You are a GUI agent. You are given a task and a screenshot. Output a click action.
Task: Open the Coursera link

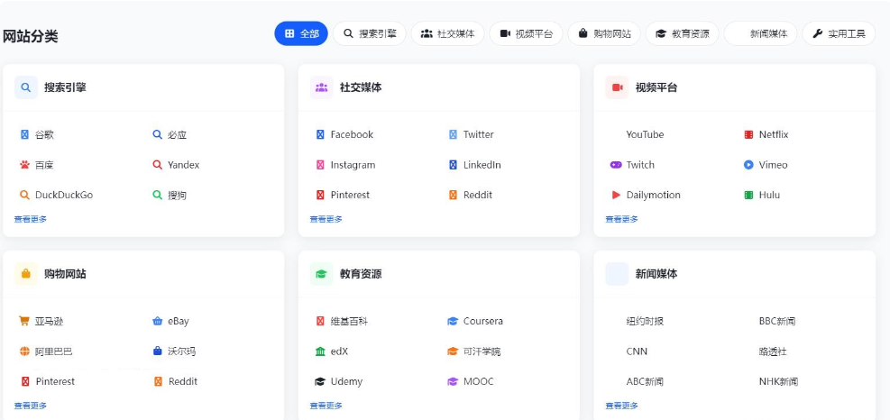coord(482,321)
